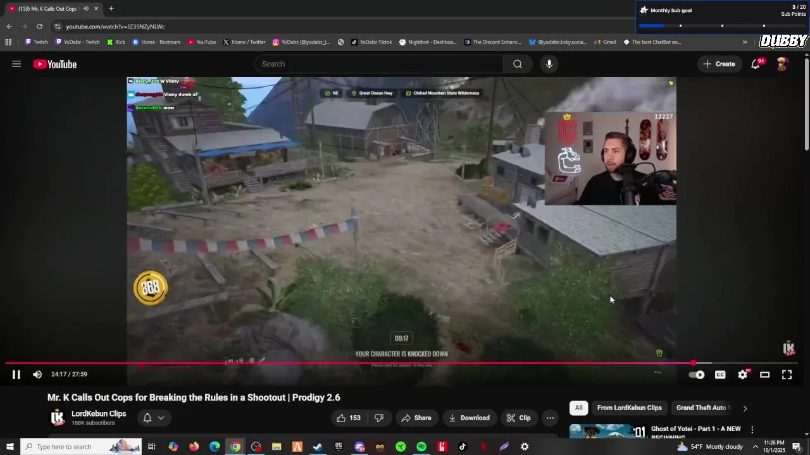Click the taskbar search box

pos(81,447)
